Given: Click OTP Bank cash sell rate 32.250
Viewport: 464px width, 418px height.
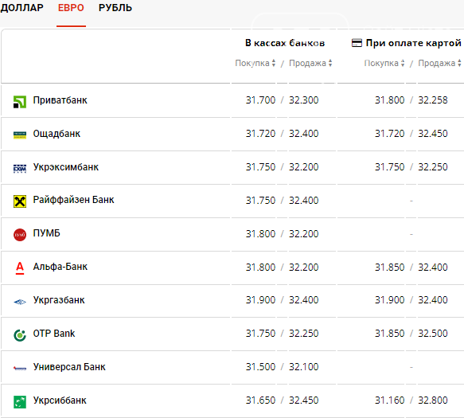Looking at the screenshot, I should 303,334.
